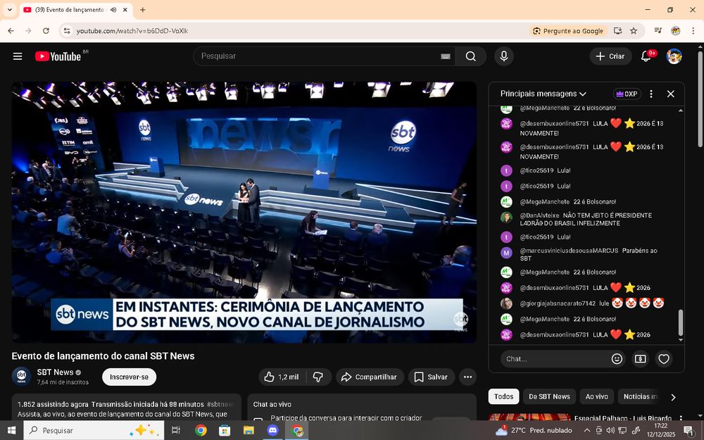
Task: Open the notifications bell
Action: tap(646, 56)
